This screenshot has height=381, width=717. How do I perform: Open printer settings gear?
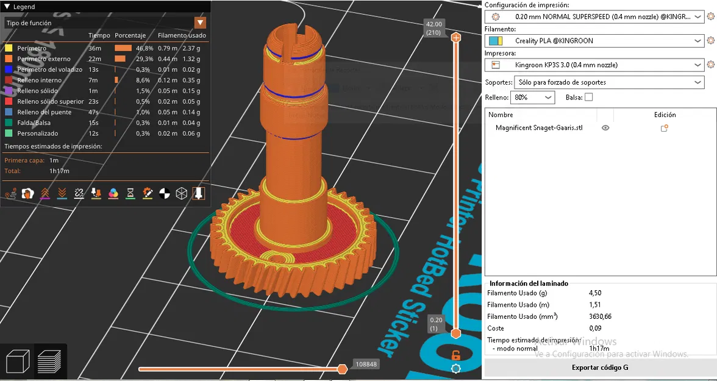(x=711, y=65)
